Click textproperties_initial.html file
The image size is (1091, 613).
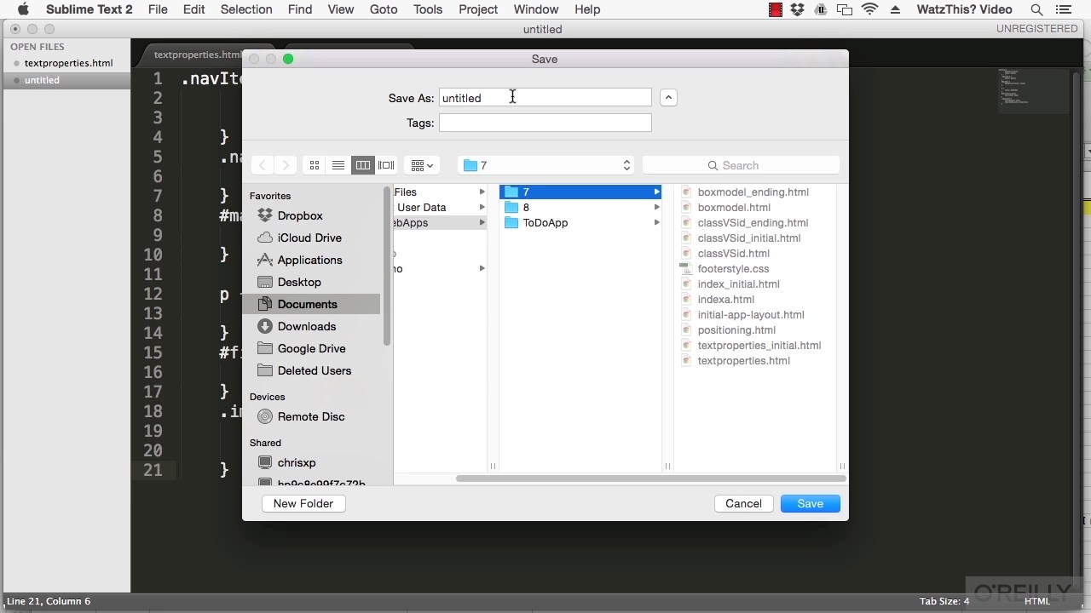click(x=759, y=345)
